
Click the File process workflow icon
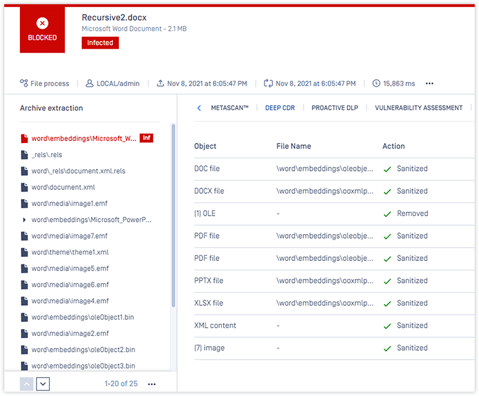[x=24, y=84]
